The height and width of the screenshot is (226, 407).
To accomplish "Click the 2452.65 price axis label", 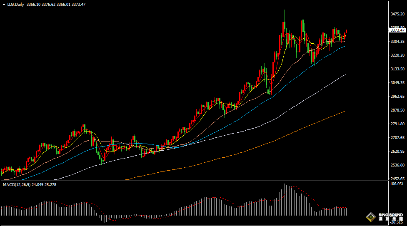I will coord(397,179).
